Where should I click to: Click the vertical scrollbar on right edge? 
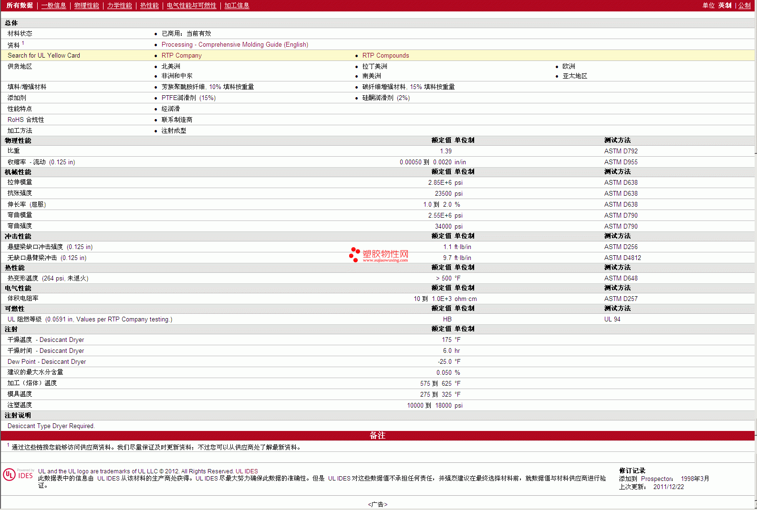[x=755, y=238]
